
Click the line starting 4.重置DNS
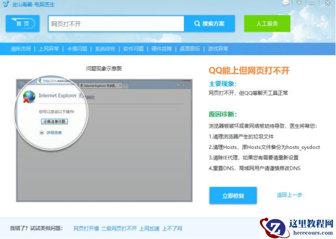click(x=255, y=168)
